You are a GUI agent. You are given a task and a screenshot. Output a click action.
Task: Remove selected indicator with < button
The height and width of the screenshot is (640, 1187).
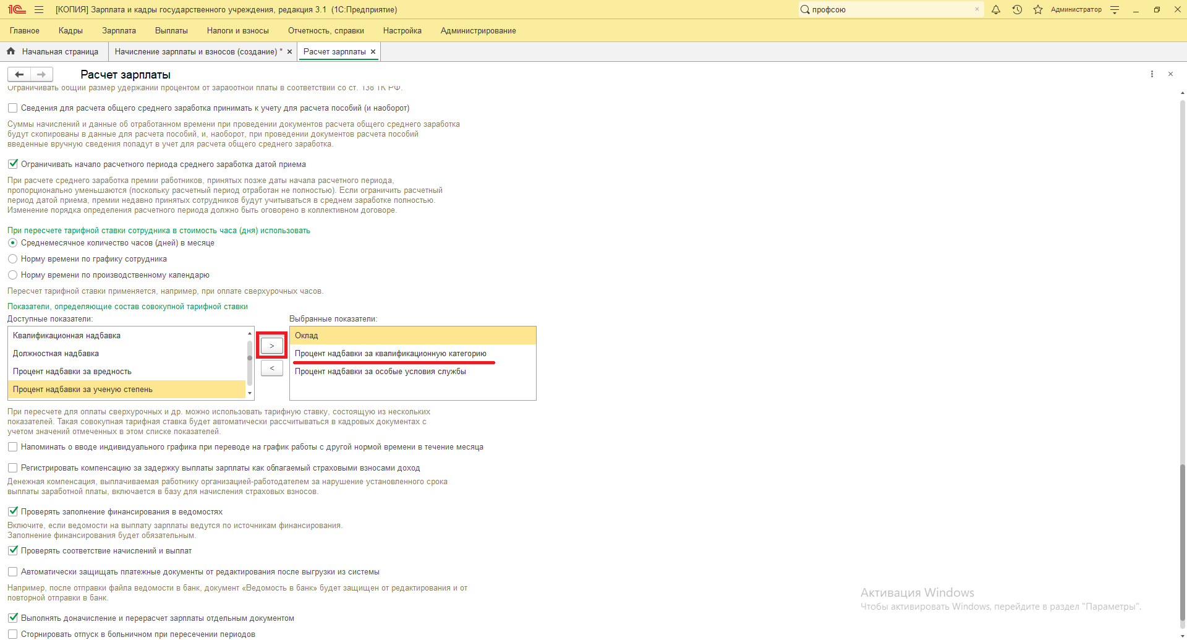point(272,368)
